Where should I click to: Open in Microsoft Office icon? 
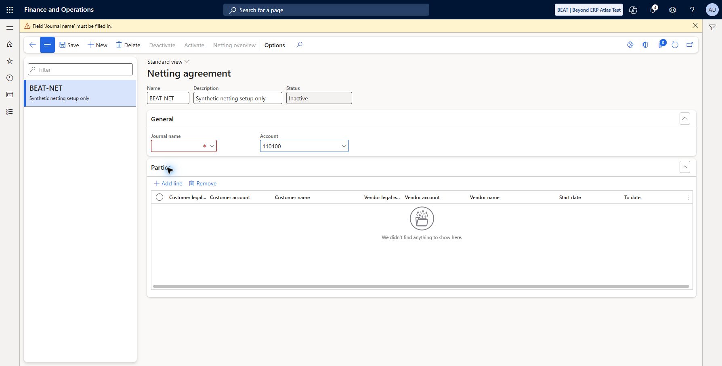pos(645,45)
